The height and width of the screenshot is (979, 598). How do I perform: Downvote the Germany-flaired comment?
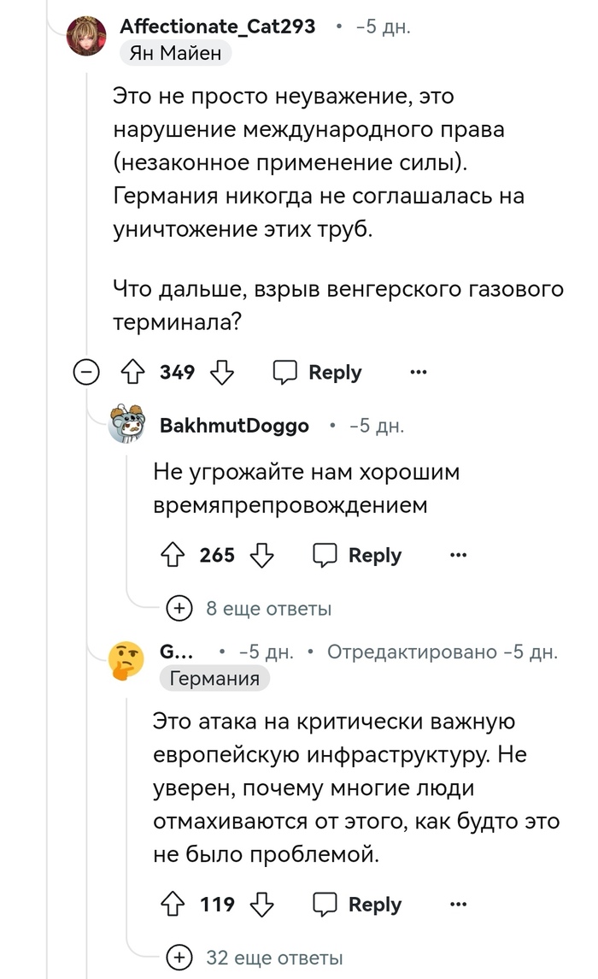(x=262, y=905)
